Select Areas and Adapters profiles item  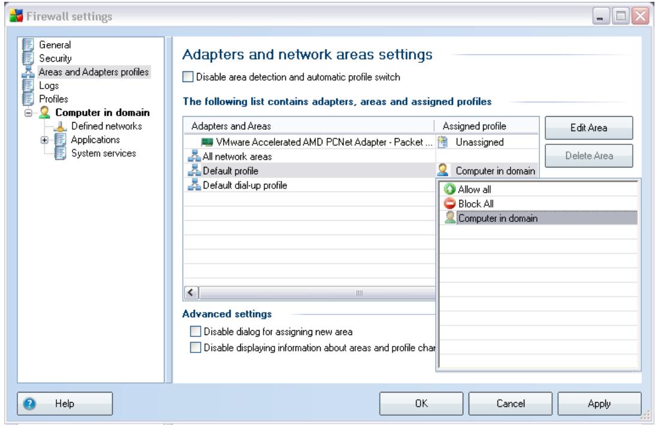click(x=93, y=72)
